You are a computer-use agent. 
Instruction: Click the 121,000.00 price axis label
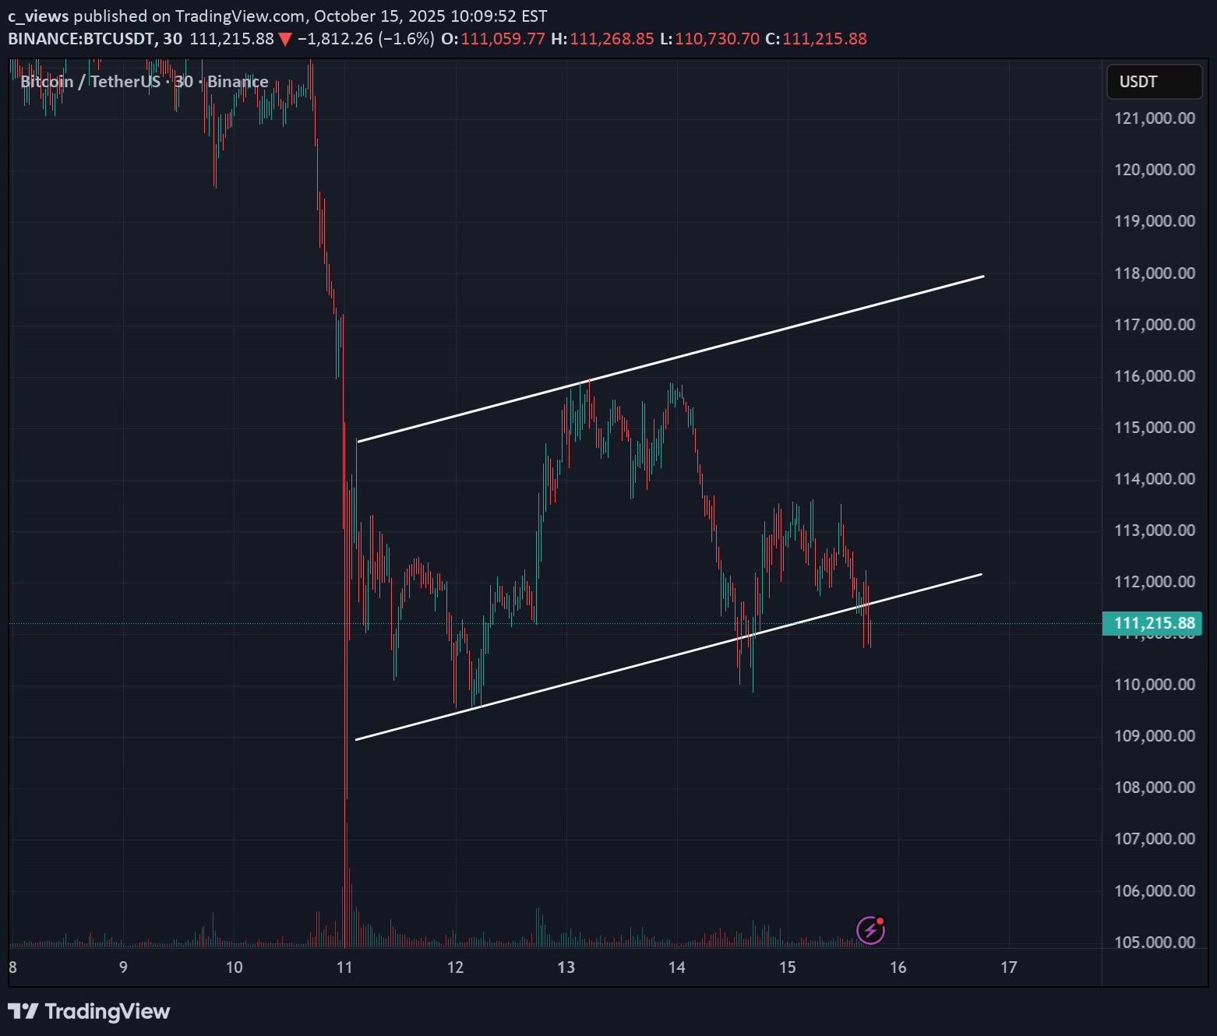click(1154, 118)
